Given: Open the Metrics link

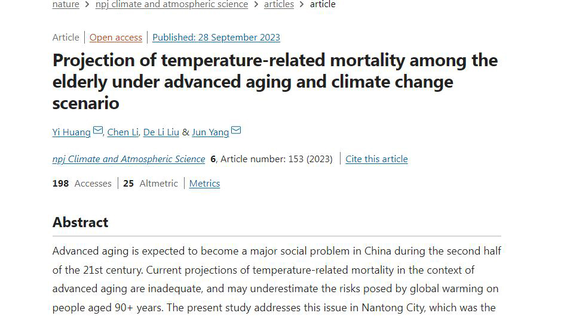Looking at the screenshot, I should (x=204, y=184).
